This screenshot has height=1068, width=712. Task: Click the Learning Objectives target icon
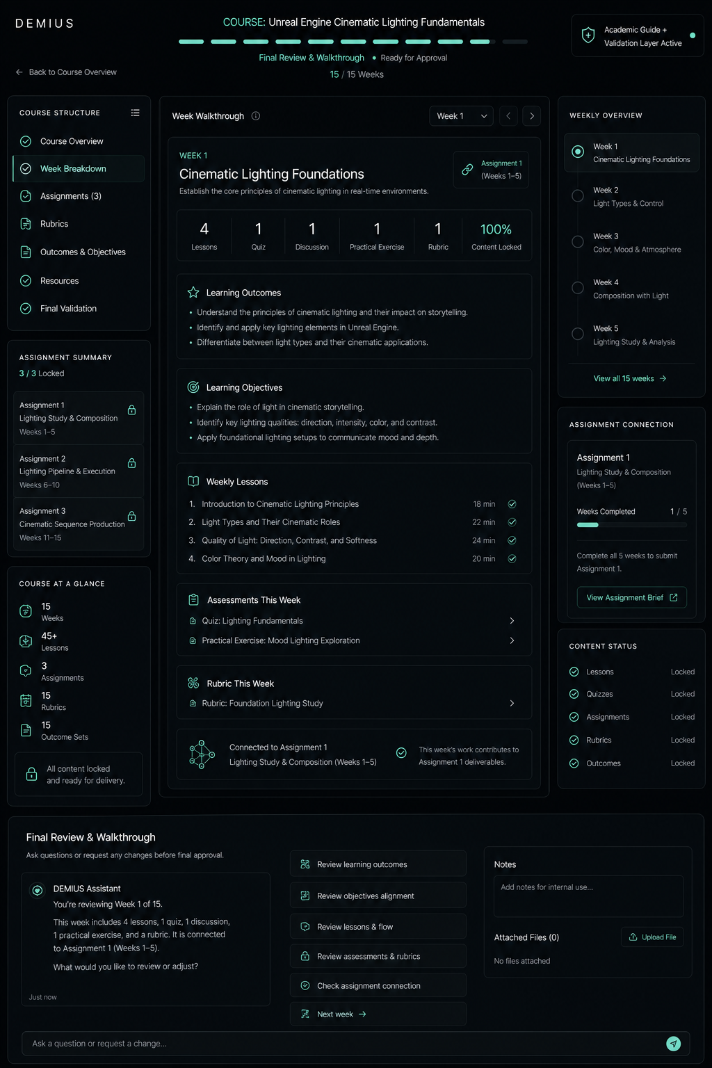click(193, 387)
